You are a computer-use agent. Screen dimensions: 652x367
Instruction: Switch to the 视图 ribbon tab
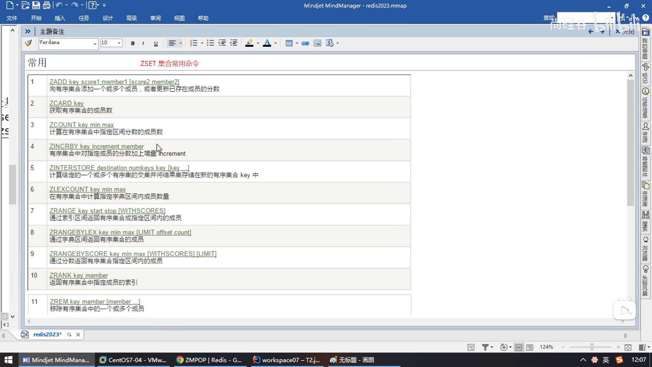click(179, 18)
